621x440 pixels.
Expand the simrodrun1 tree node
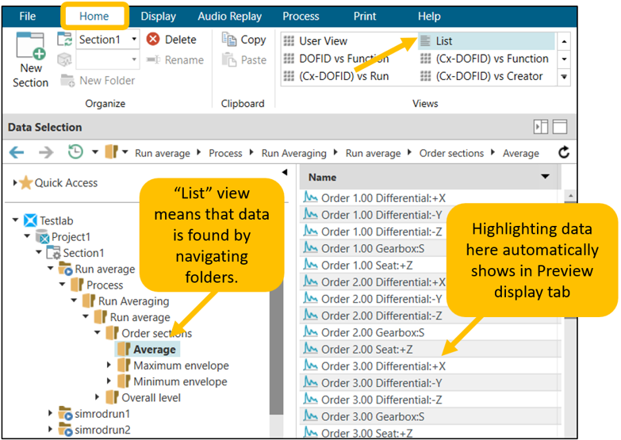pos(52,414)
